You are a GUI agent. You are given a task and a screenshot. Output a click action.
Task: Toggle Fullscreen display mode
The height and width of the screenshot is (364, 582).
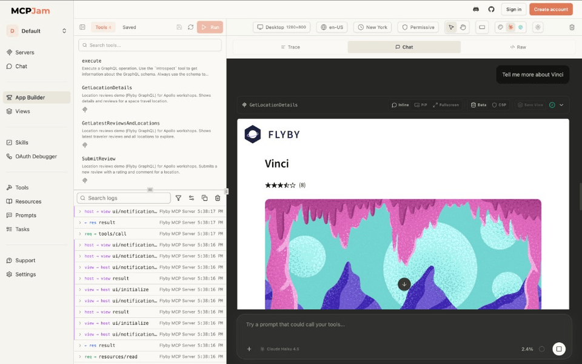pos(446,105)
